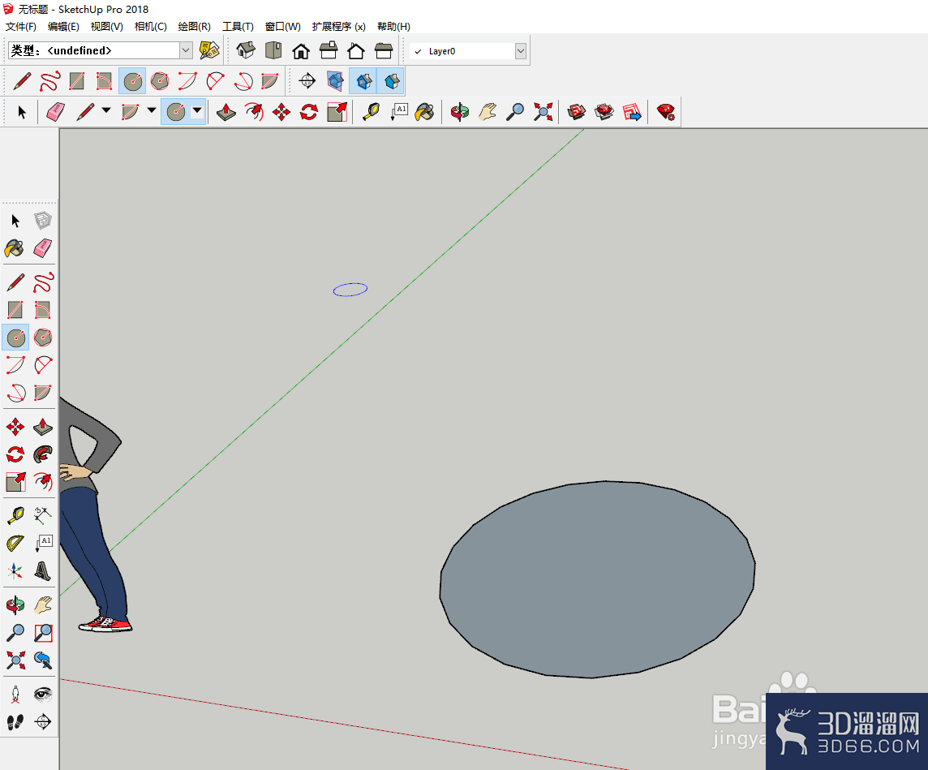Click the 类型 <undefined> type field
This screenshot has height=770, width=928.
[93, 50]
